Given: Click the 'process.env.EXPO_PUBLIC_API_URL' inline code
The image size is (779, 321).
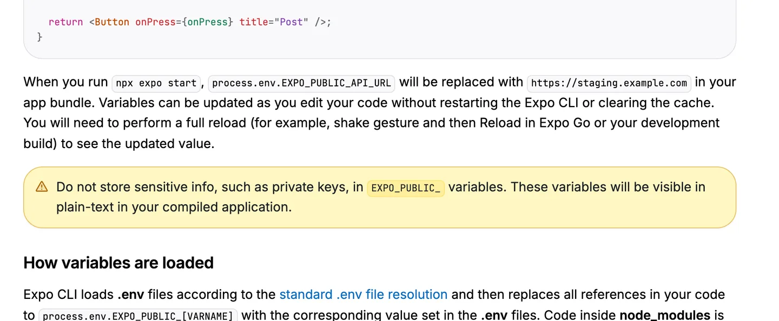Looking at the screenshot, I should click(301, 83).
